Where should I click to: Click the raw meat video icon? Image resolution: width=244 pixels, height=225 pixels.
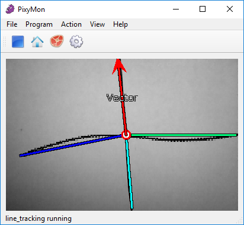coord(57,41)
